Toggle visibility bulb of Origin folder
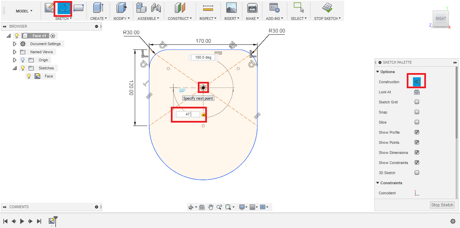460x228 pixels. click(x=23, y=60)
